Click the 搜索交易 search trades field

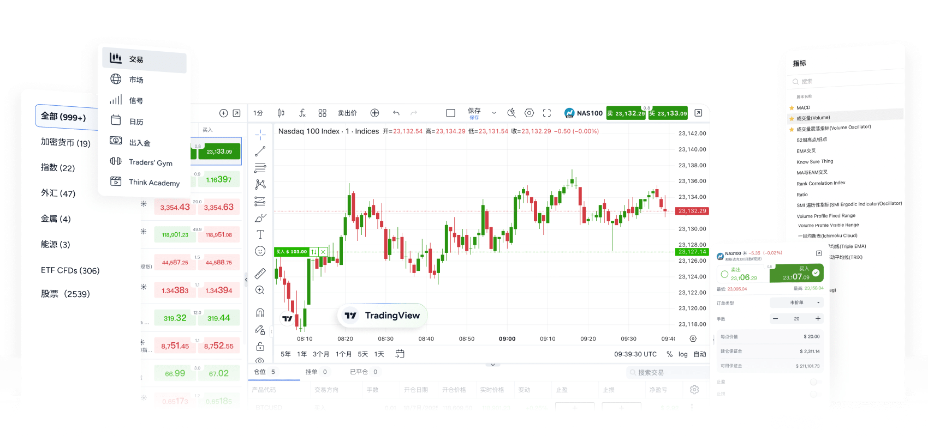(668, 373)
